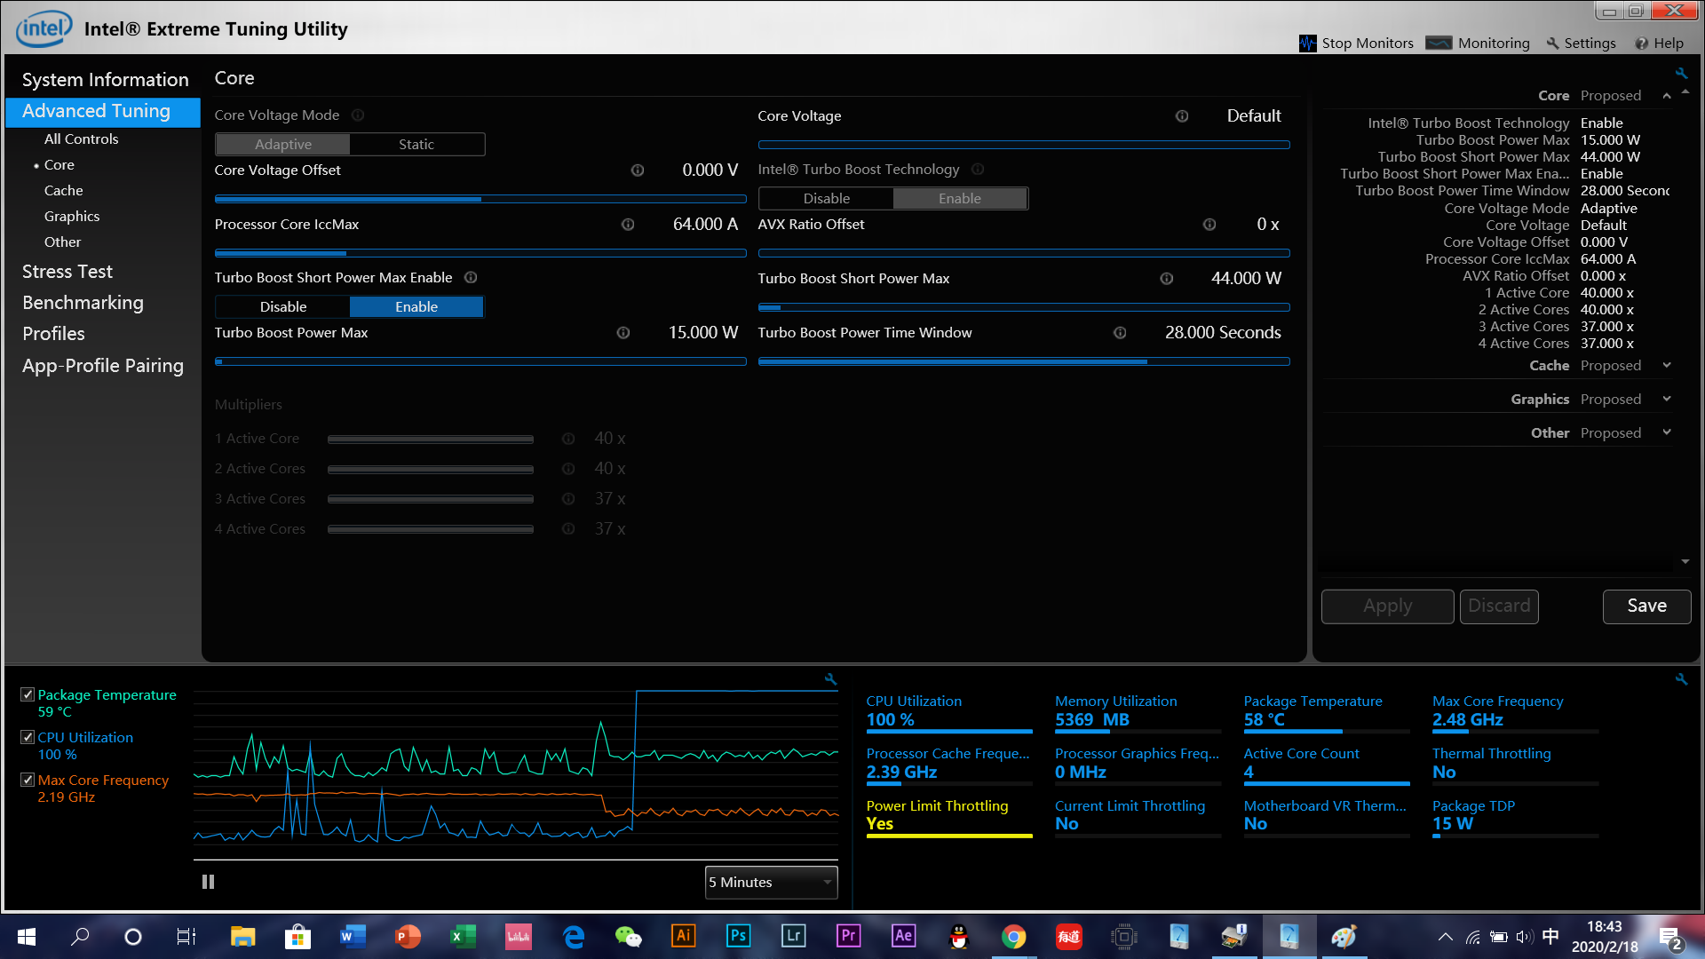Open the Settings wrench in header
Viewport: 1705px width, 959px height.
1553,43
